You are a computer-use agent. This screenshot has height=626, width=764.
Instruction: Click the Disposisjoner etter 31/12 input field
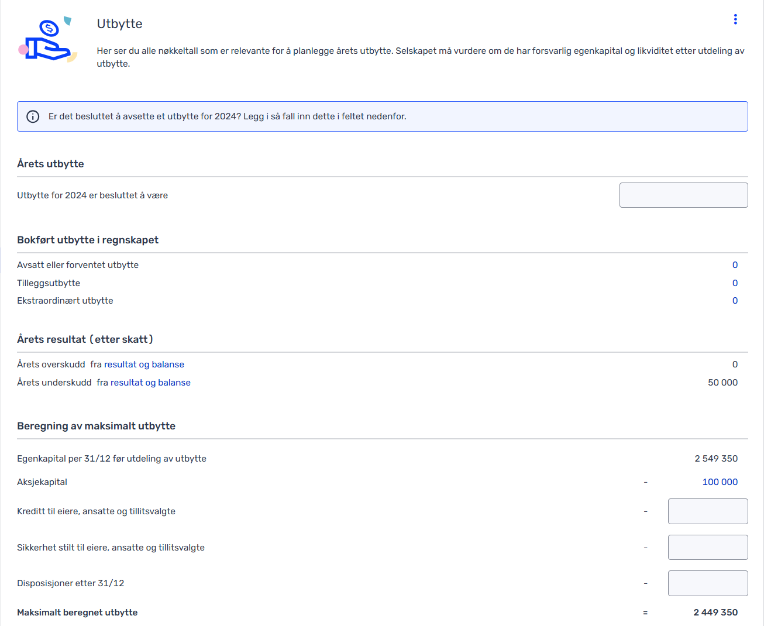pos(708,583)
